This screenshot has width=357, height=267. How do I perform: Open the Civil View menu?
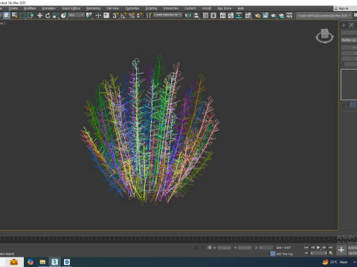pos(112,8)
